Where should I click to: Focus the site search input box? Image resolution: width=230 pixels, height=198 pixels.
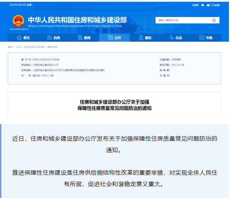pyautogui.click(x=183, y=20)
